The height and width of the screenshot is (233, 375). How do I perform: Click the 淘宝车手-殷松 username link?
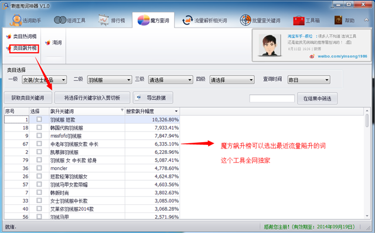pos(300,36)
